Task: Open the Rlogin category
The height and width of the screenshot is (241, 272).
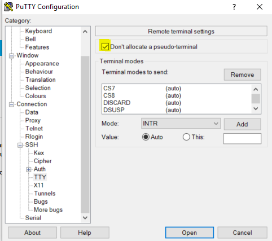Action: [x=34, y=137]
